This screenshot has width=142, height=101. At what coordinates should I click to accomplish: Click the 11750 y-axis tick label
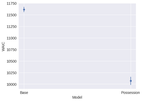(12, 3)
